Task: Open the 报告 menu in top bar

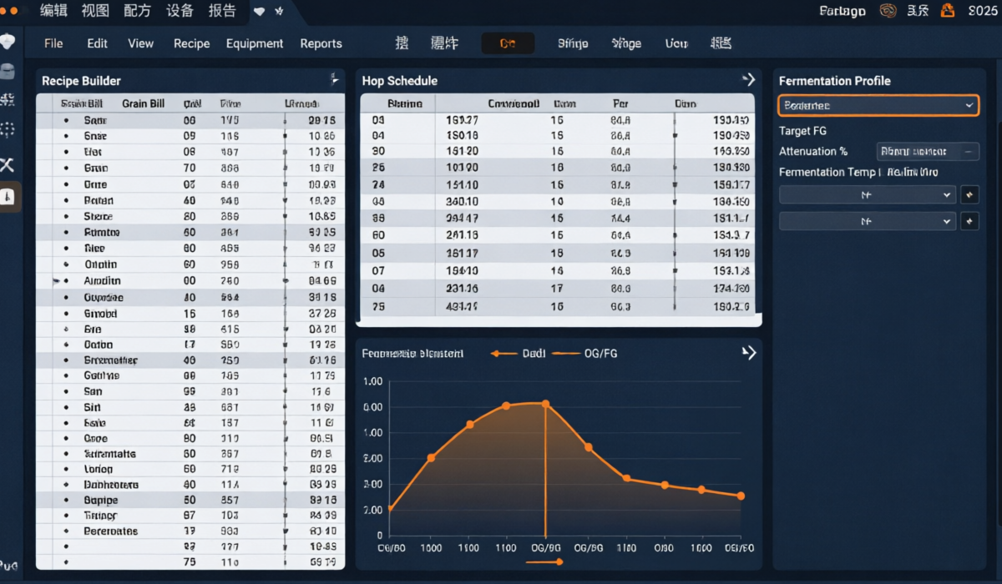Action: click(222, 11)
